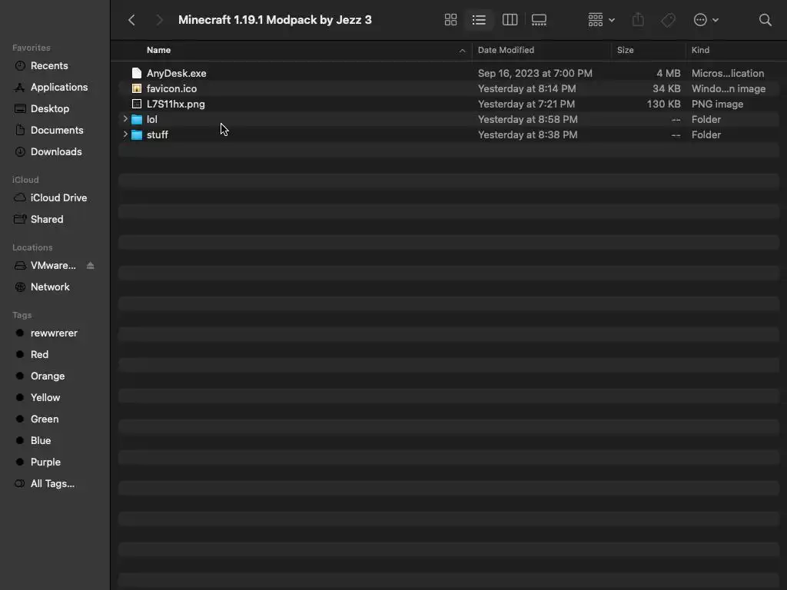Image resolution: width=787 pixels, height=590 pixels.
Task: Click the stuff folder icon
Action: click(137, 135)
